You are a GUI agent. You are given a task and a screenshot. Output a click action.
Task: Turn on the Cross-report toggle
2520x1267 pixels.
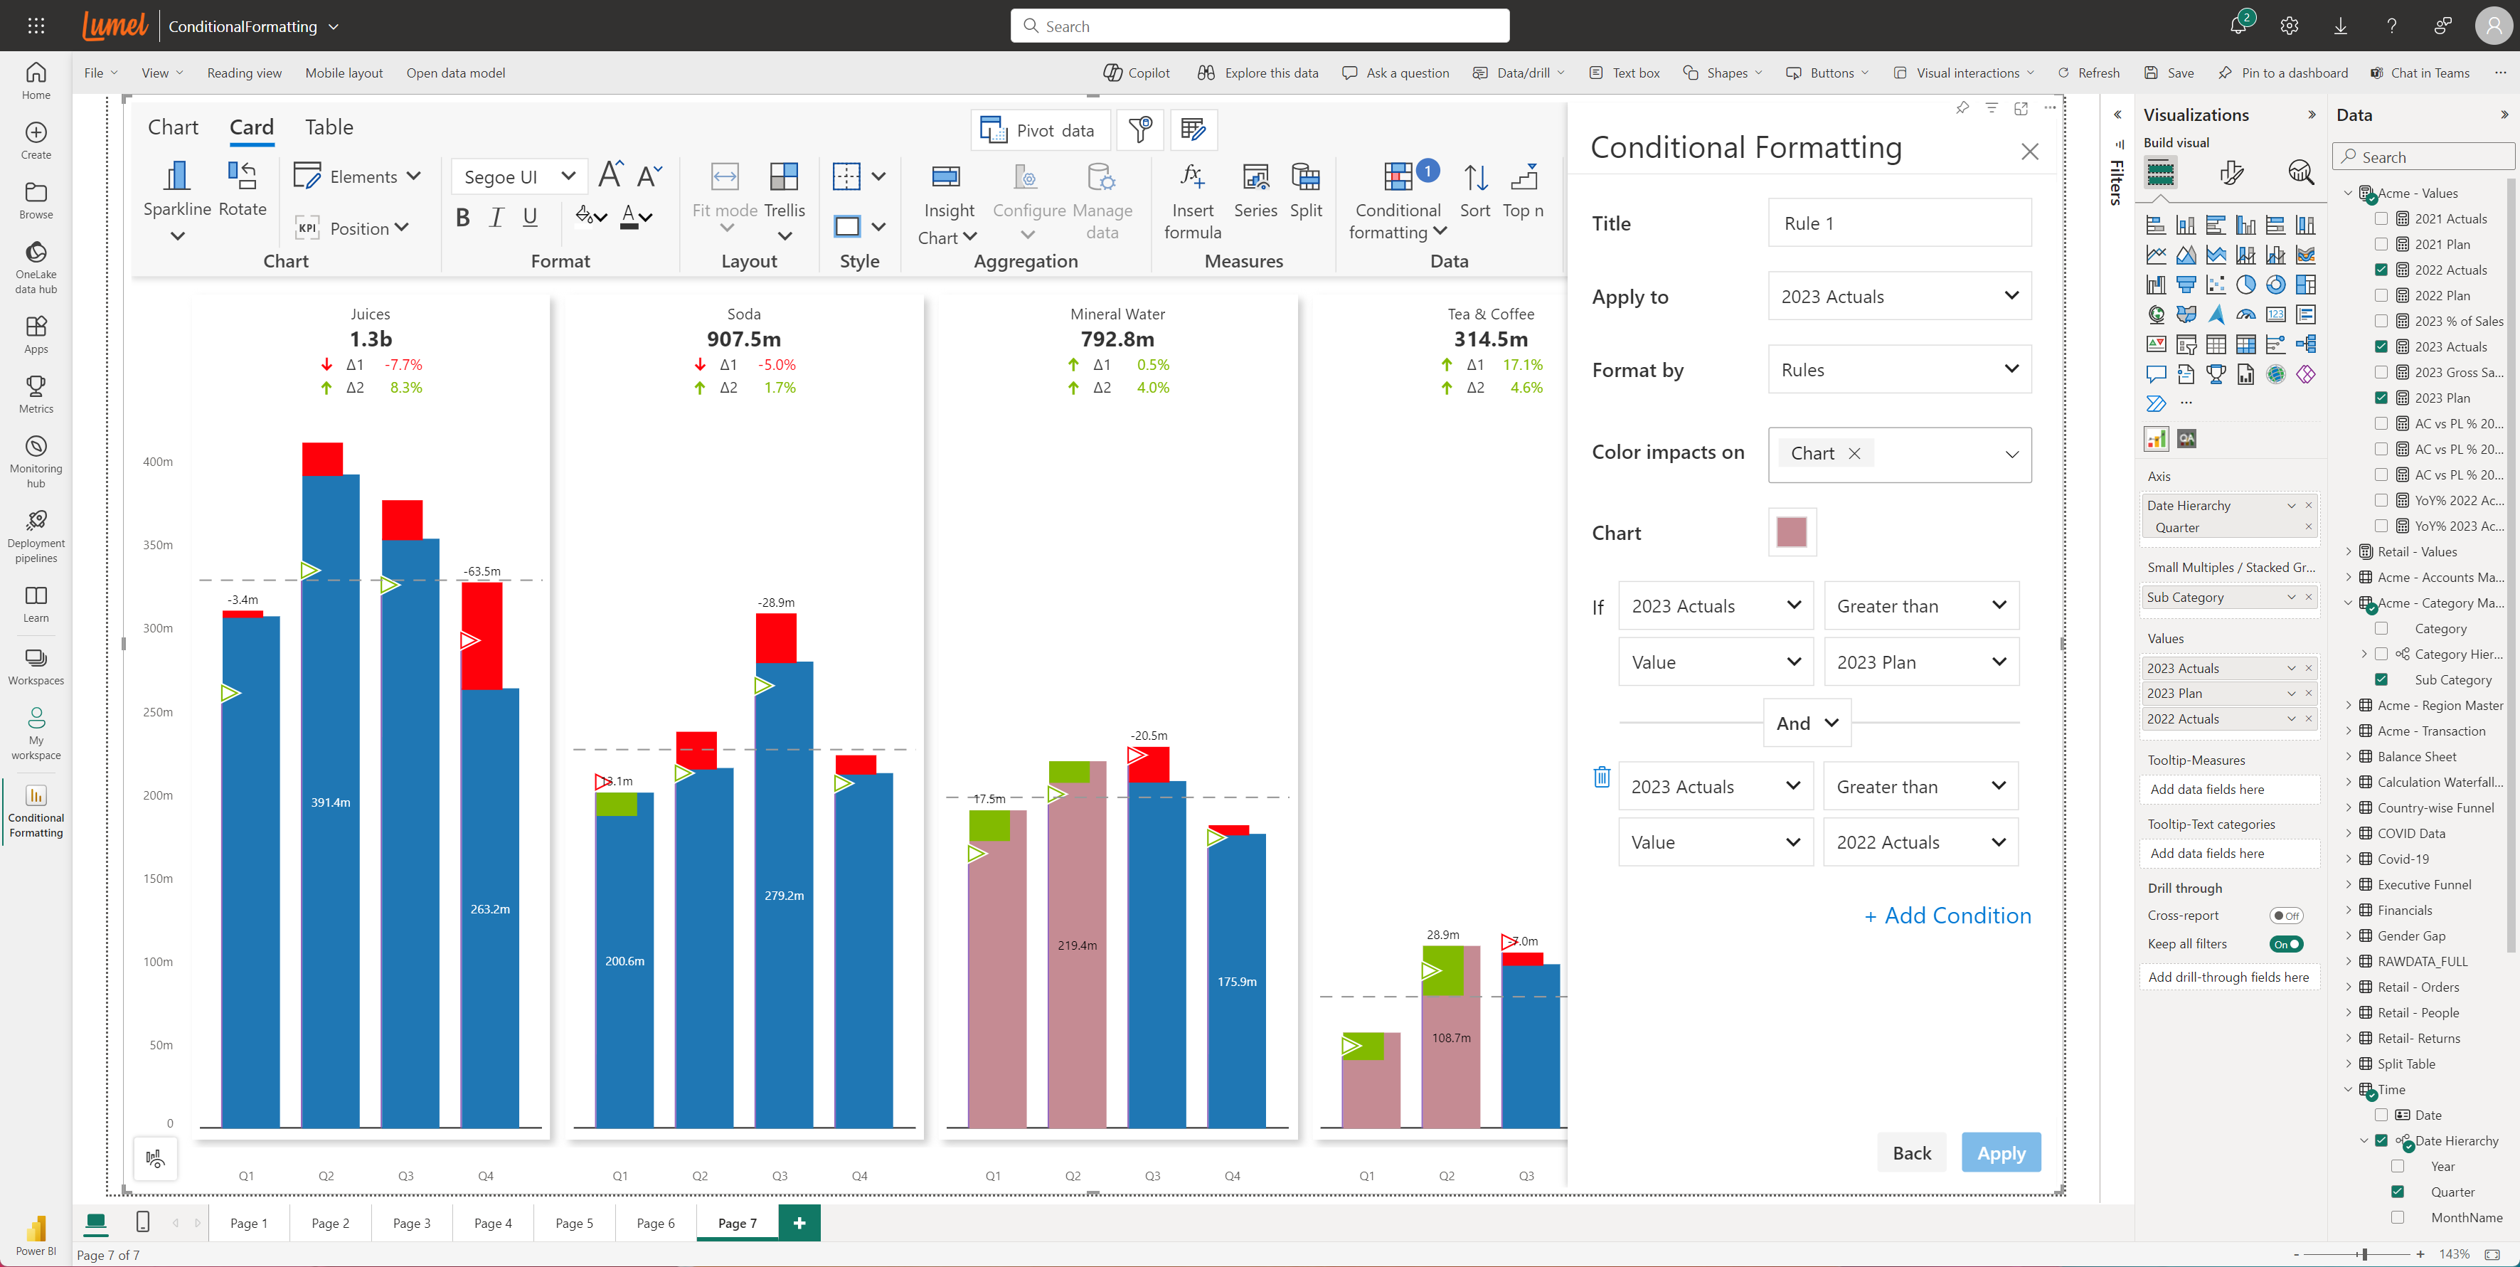(2285, 916)
